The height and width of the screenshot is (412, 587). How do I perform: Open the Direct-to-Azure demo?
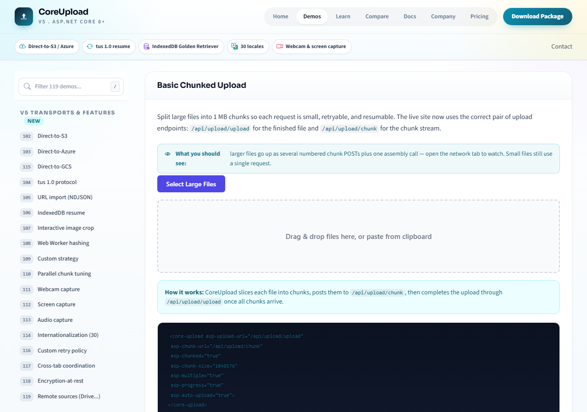(71, 152)
